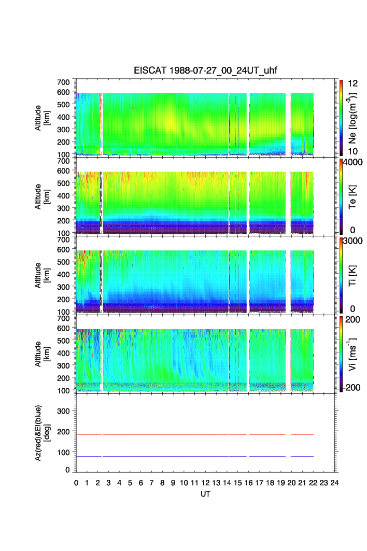Click the Ne [log(m³)] color bar label
The image size is (367, 551).
pyautogui.click(x=354, y=117)
